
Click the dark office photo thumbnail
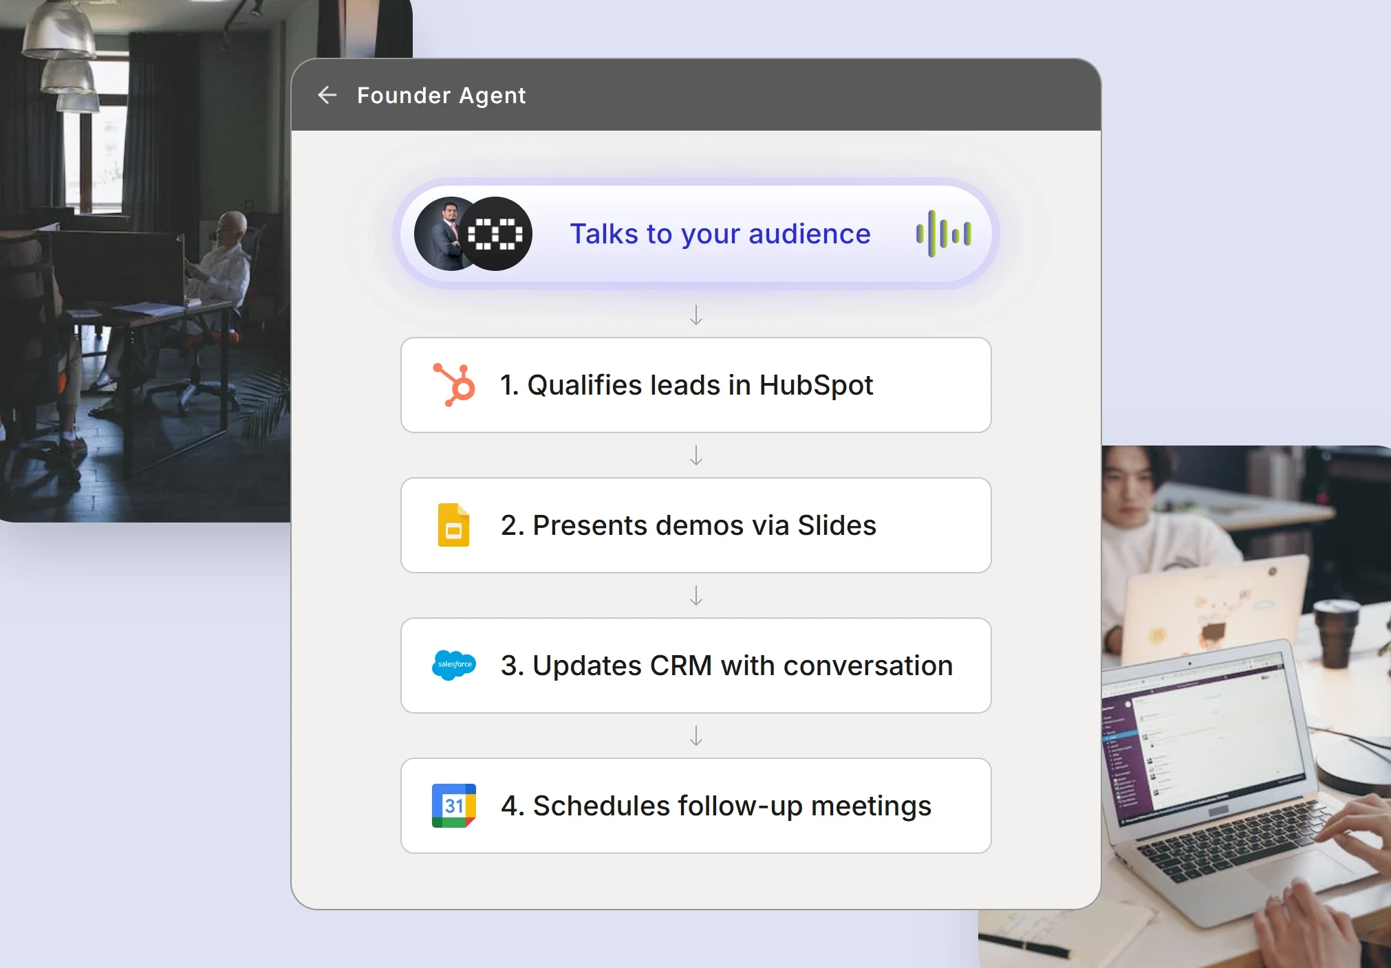point(144,261)
